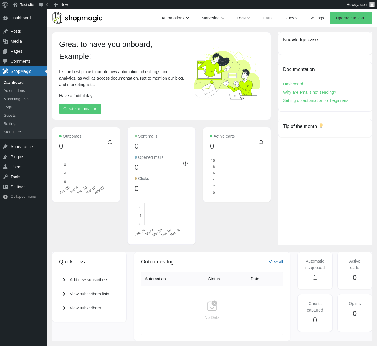The width and height of the screenshot is (377, 346).
Task: Click the info icon on the Active carts chart card
Action: click(x=261, y=142)
